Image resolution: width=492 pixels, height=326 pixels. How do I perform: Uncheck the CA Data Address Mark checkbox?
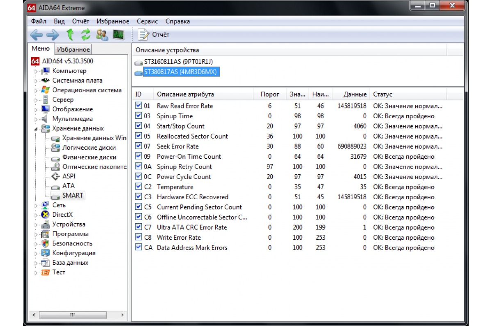[139, 247]
